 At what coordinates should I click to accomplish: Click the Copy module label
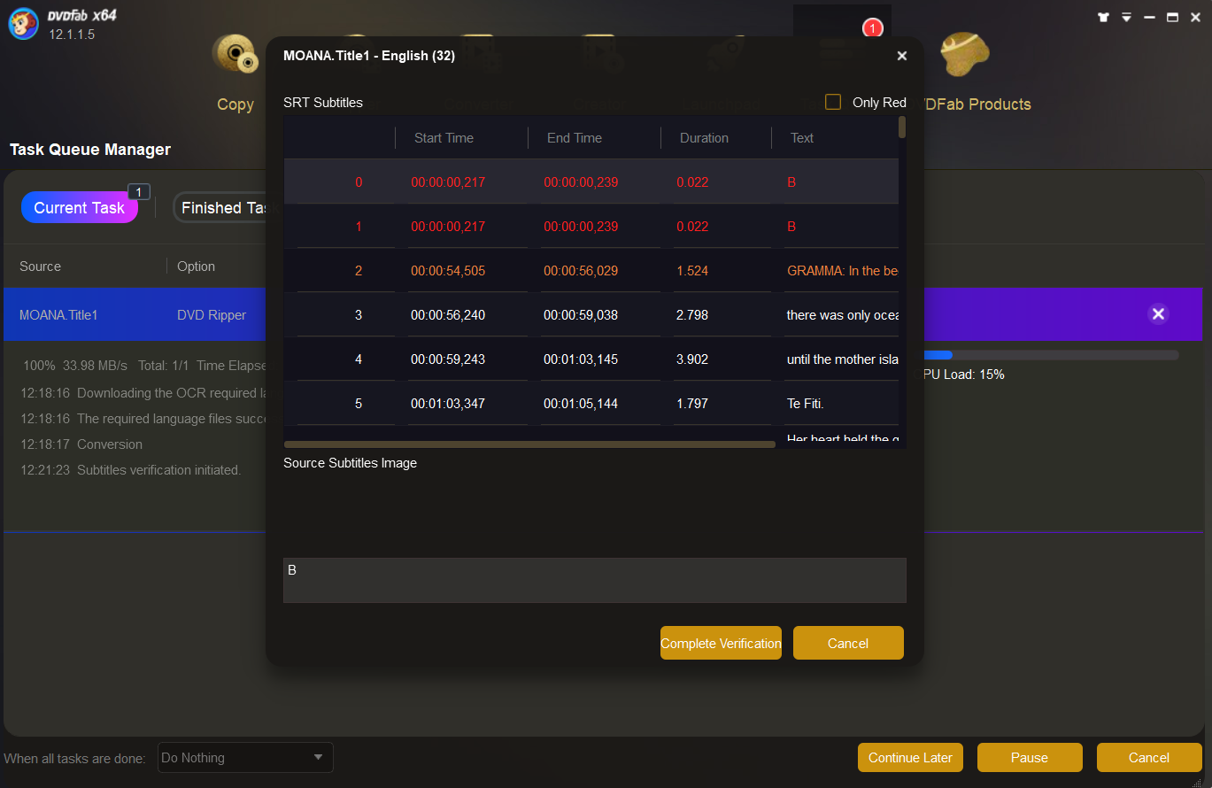pos(235,104)
